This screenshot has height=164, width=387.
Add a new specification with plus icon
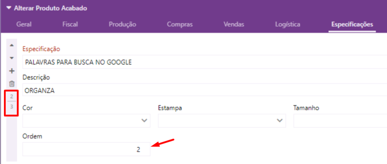pyautogui.click(x=12, y=71)
